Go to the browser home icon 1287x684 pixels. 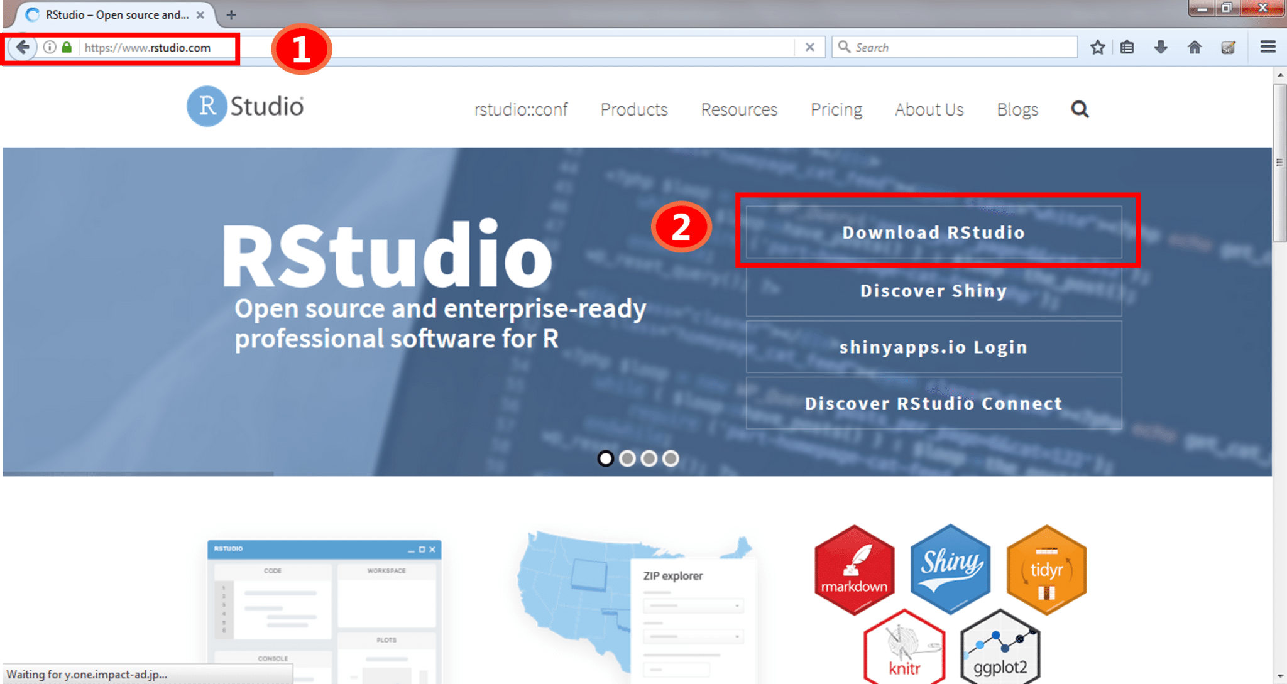coord(1195,47)
